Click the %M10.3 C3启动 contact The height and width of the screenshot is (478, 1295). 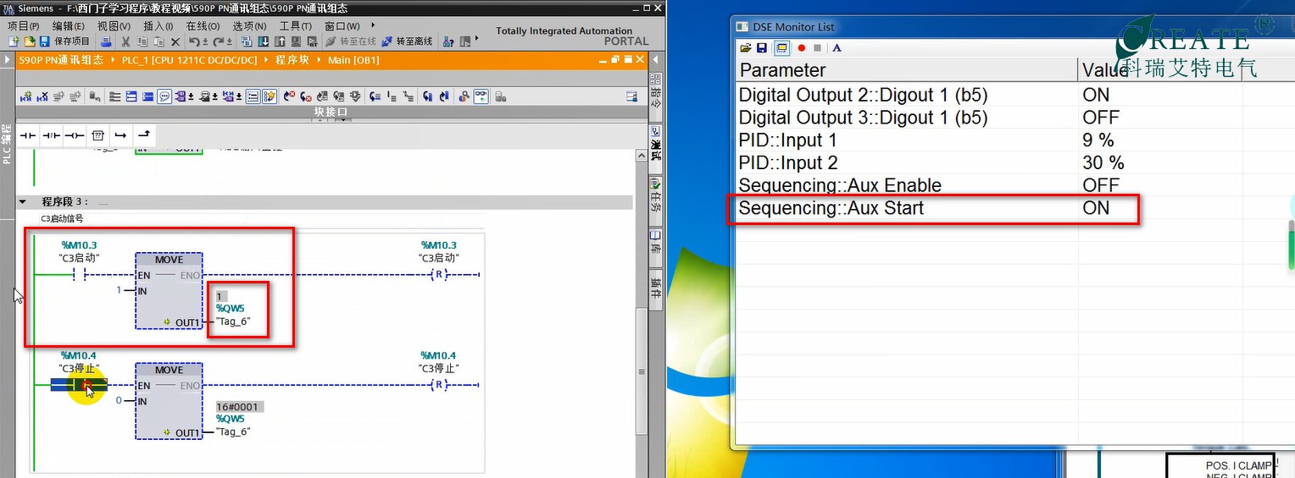pos(80,275)
